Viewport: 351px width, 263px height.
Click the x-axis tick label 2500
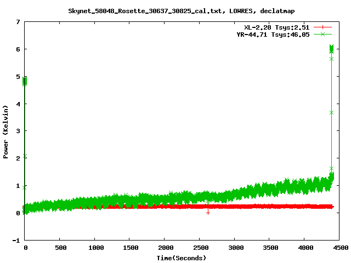point(201,248)
